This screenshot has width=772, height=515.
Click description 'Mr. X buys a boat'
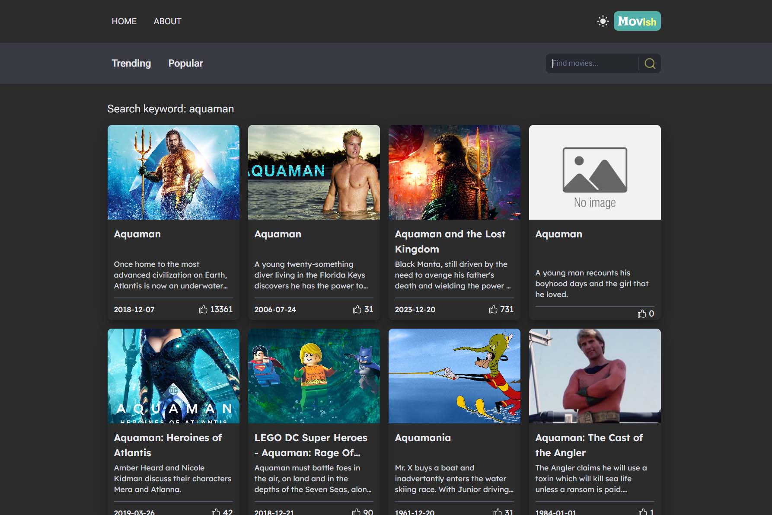click(x=454, y=479)
